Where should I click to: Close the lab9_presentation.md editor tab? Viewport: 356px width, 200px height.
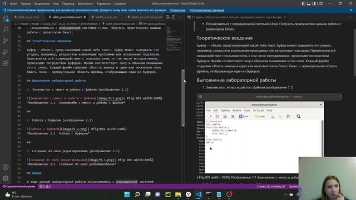pos(85,17)
